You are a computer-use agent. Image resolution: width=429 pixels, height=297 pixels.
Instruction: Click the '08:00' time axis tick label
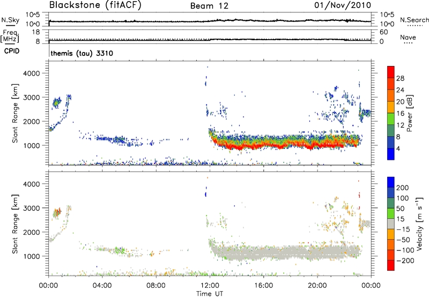(156, 286)
